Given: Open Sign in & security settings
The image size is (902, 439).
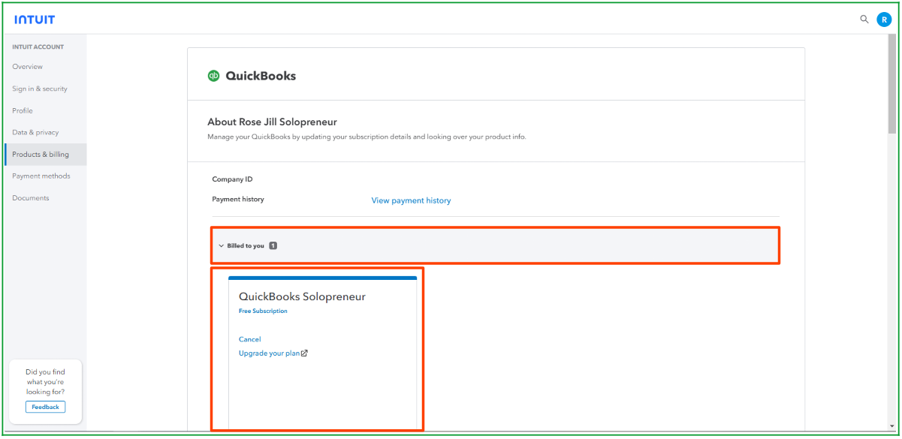Looking at the screenshot, I should [41, 89].
